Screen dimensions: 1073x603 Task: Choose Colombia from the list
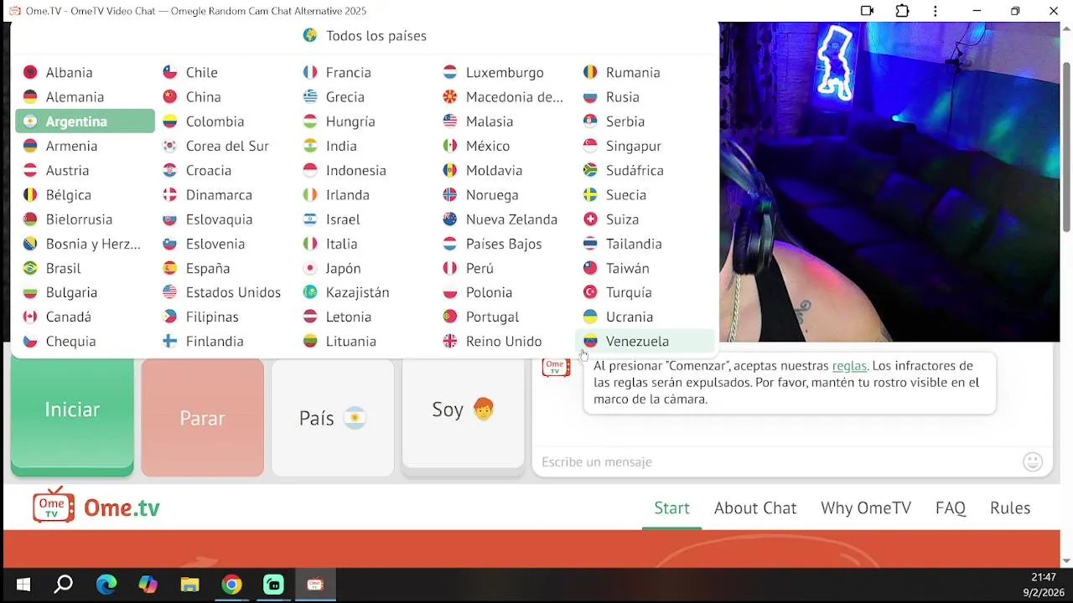pyautogui.click(x=225, y=121)
